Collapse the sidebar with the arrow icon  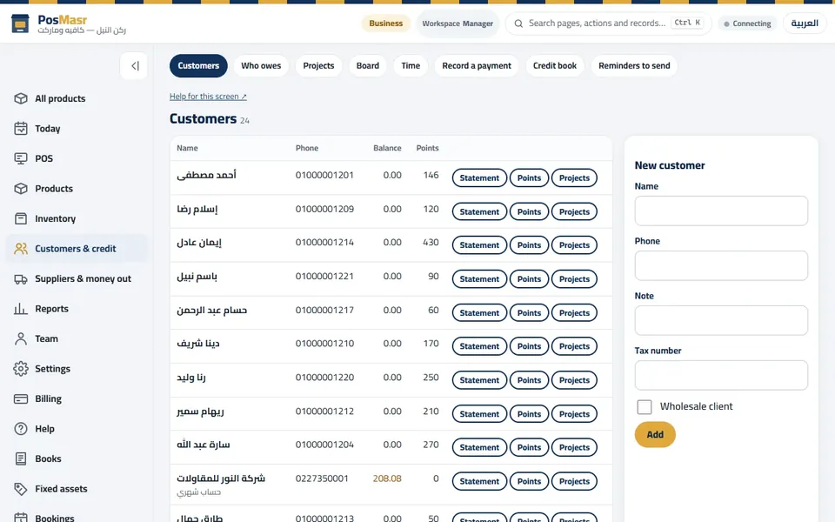(134, 66)
